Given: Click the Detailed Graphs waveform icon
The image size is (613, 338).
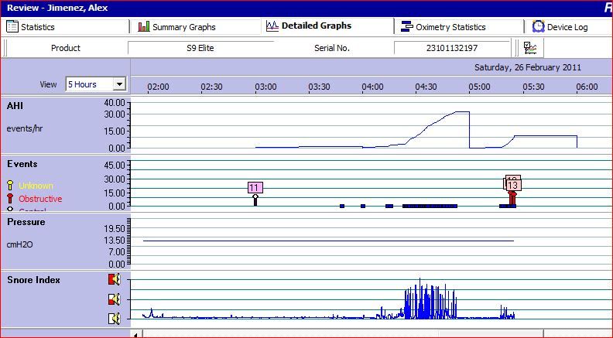Looking at the screenshot, I should (272, 26).
